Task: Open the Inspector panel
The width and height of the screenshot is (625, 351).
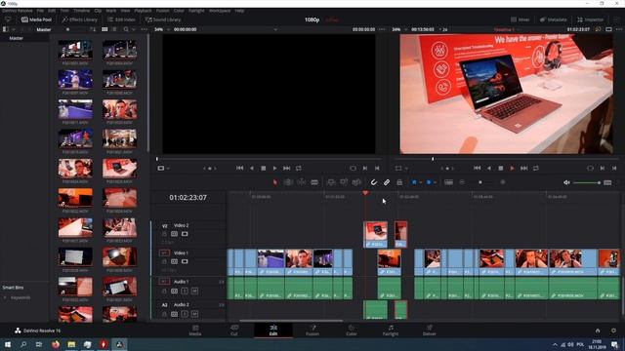Action: point(590,19)
